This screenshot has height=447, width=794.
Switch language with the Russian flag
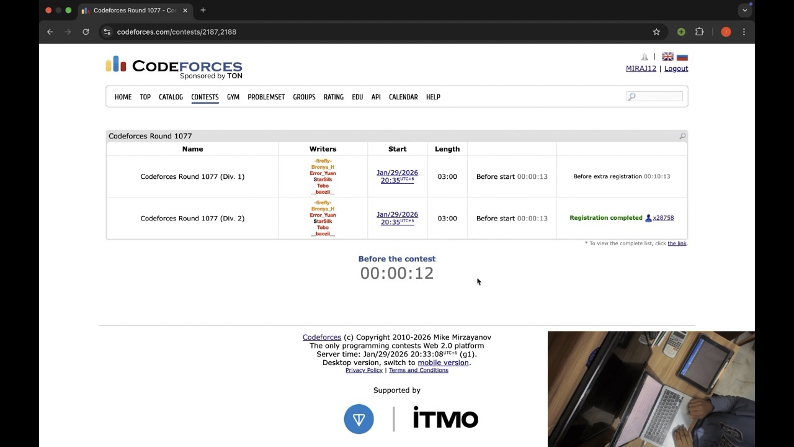pos(682,57)
